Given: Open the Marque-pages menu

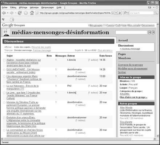Looking at the screenshot, I should (x=47, y=8).
